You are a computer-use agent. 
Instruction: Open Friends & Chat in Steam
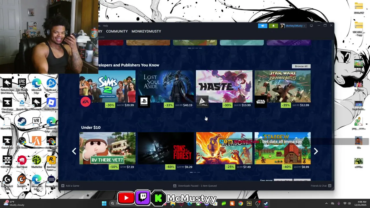(321, 186)
